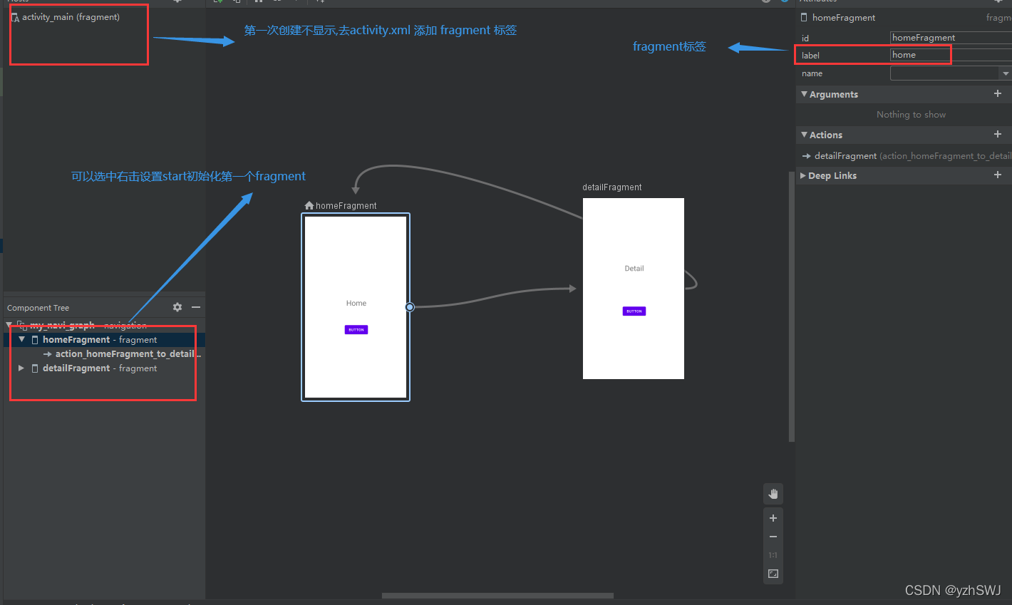Expand the detailFragment tree node
The width and height of the screenshot is (1012, 605).
click(20, 368)
